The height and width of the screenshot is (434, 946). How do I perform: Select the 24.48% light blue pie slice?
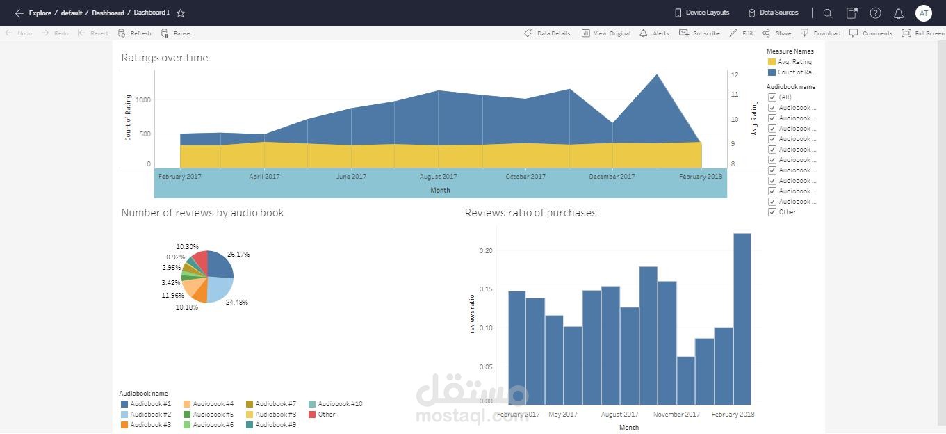tap(221, 289)
